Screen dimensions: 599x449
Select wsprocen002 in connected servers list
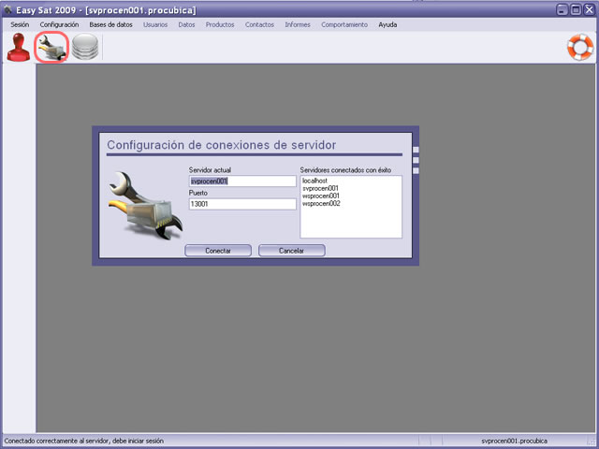(321, 204)
